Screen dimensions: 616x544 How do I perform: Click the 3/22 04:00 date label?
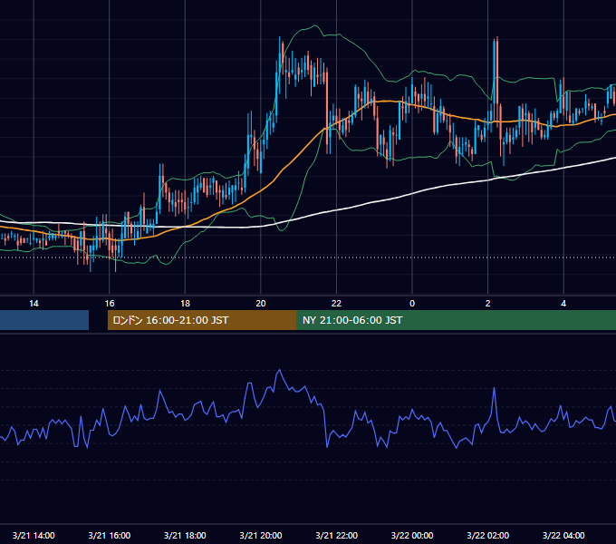[563, 535]
